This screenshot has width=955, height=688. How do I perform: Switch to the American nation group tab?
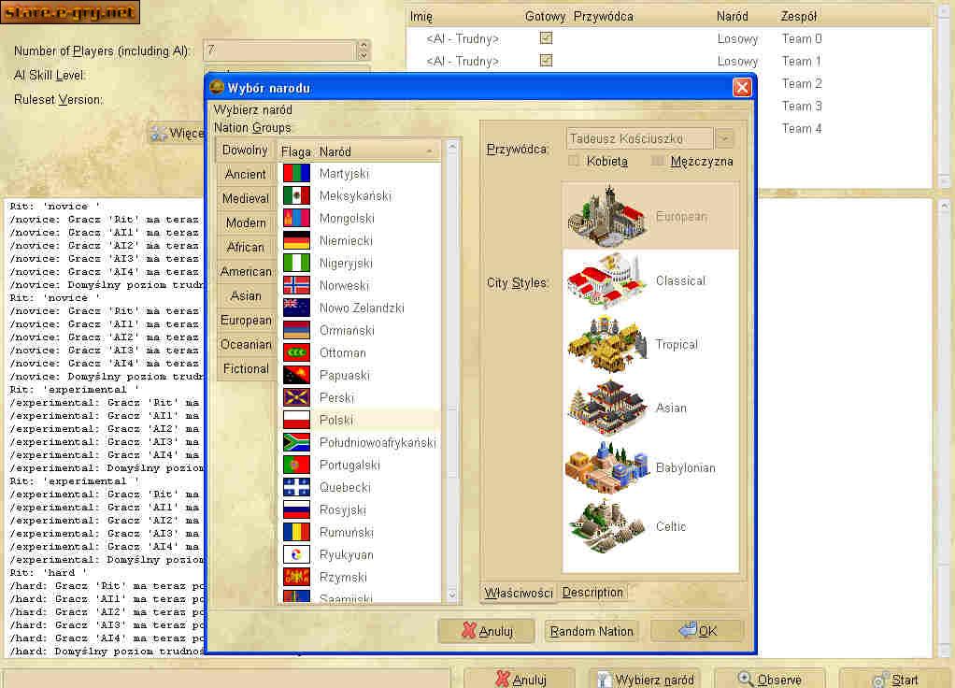[245, 271]
